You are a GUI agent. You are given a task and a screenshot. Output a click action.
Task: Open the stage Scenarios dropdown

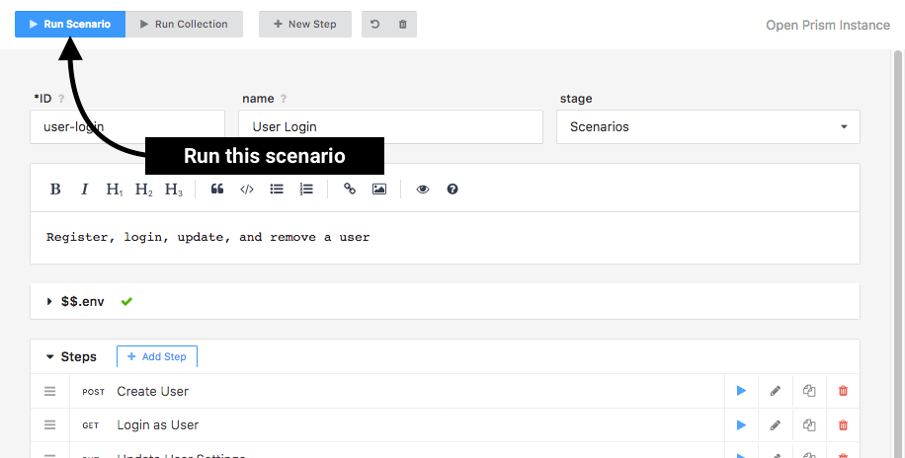[707, 126]
